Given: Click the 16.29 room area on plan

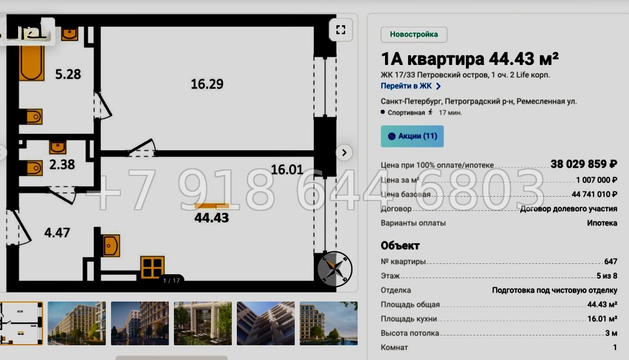Looking at the screenshot, I should point(207,84).
